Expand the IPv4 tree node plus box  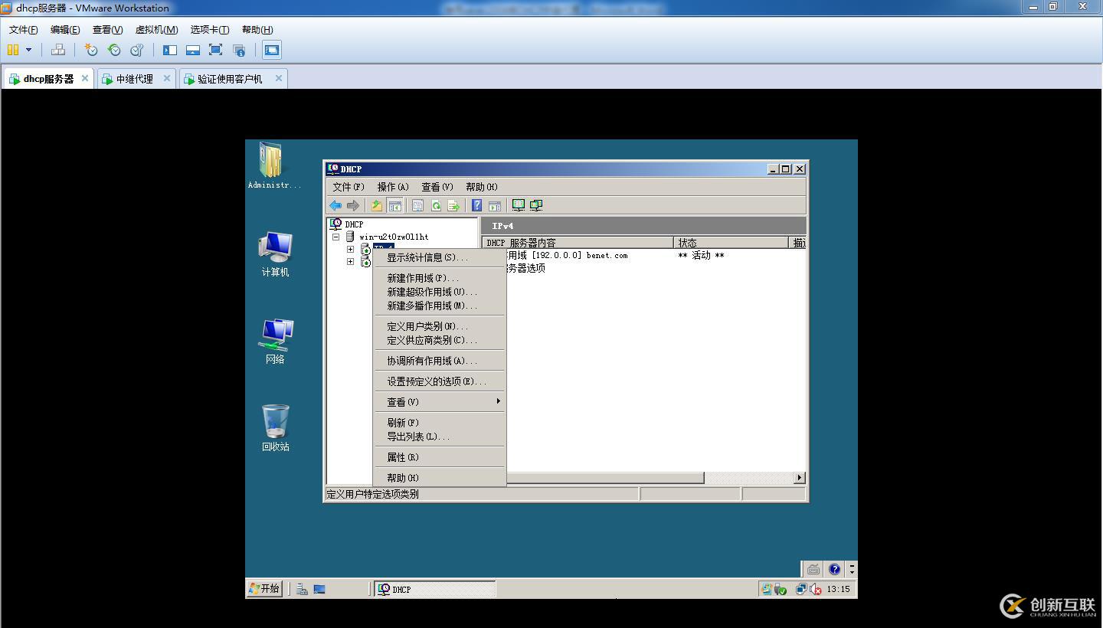(351, 250)
